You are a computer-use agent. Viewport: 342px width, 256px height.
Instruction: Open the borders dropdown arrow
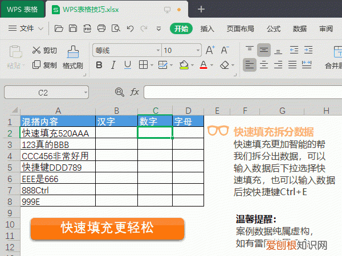tap(152, 65)
